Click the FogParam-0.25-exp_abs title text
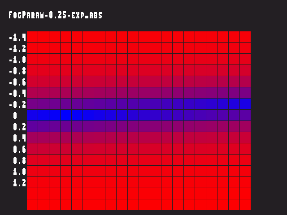Image resolution: width=287 pixels, height=215 pixels. point(56,15)
